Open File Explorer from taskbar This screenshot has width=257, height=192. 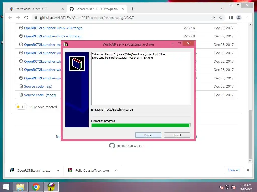[20, 187]
